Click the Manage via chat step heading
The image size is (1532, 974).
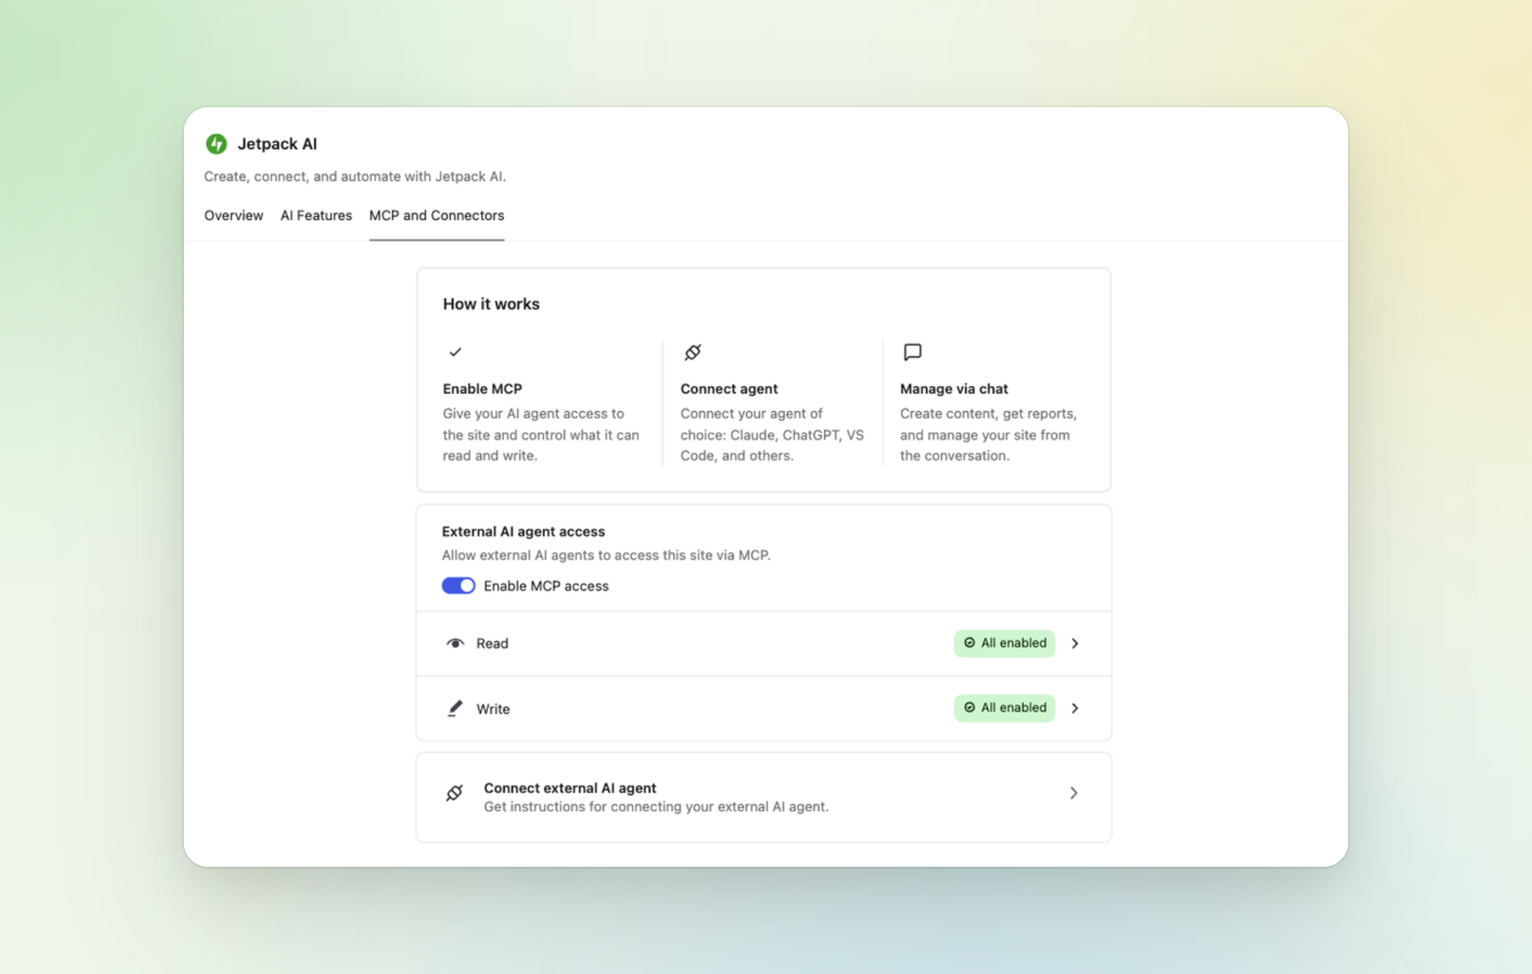tap(954, 389)
